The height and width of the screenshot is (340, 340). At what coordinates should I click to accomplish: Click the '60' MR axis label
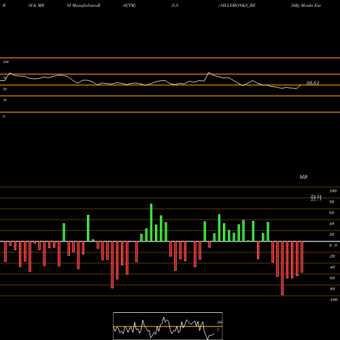pos(332,213)
